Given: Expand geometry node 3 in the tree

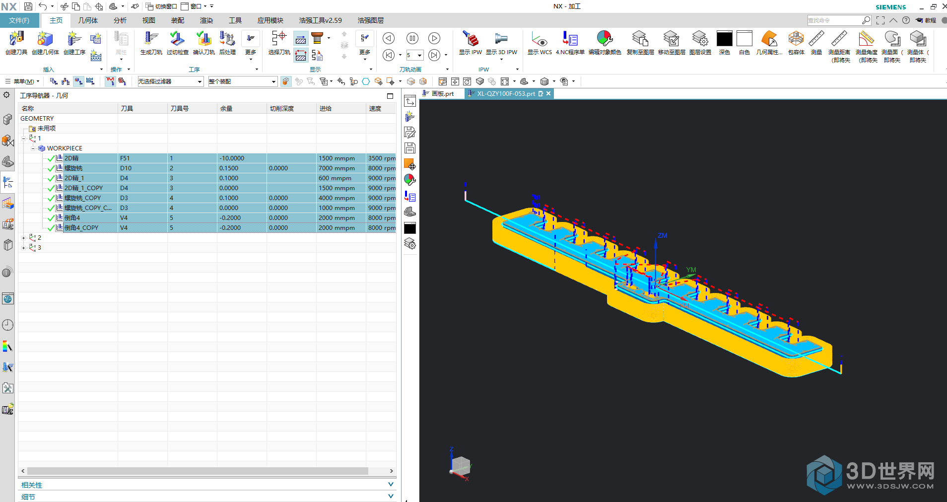Looking at the screenshot, I should 23,248.
